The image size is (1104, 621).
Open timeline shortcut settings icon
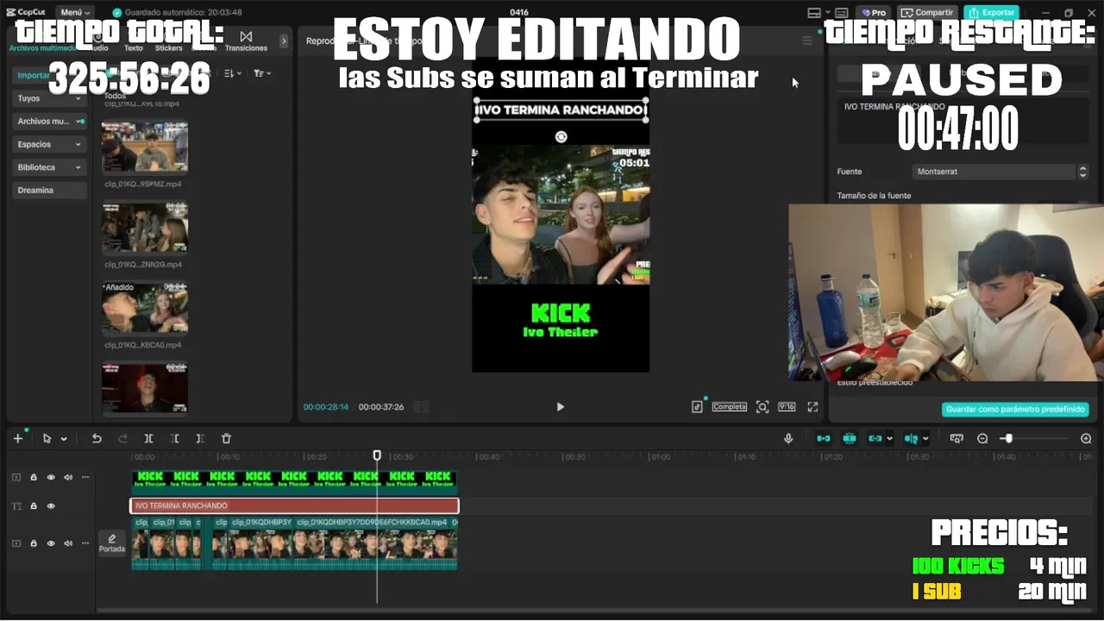(x=957, y=438)
